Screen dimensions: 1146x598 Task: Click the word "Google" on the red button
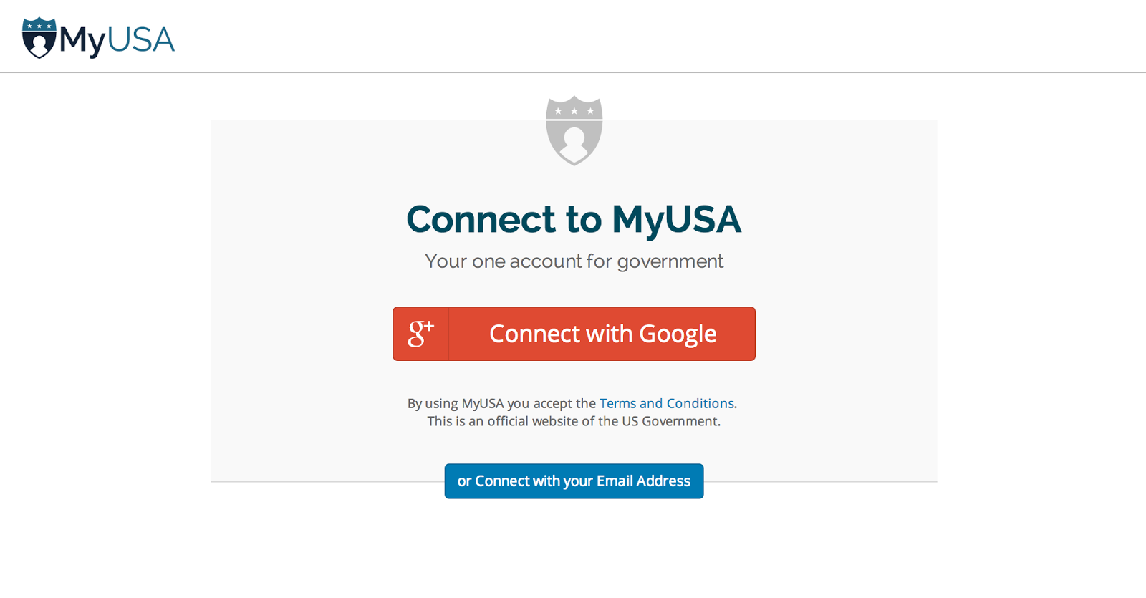(678, 334)
